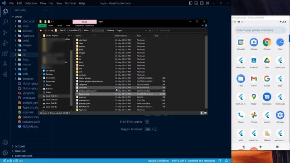The width and height of the screenshot is (290, 163).
Task: Click emulator search bar three-dot menu
Action: tap(283, 30)
